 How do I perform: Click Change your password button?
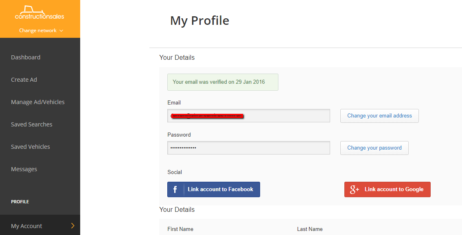(x=374, y=148)
